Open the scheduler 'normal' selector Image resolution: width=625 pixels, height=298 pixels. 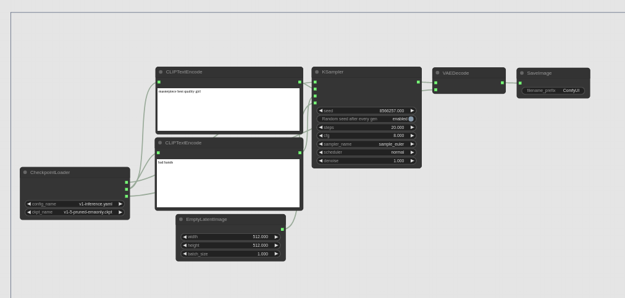(x=366, y=152)
